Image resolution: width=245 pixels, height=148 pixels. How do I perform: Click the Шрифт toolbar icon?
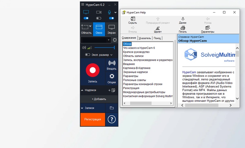(158, 29)
